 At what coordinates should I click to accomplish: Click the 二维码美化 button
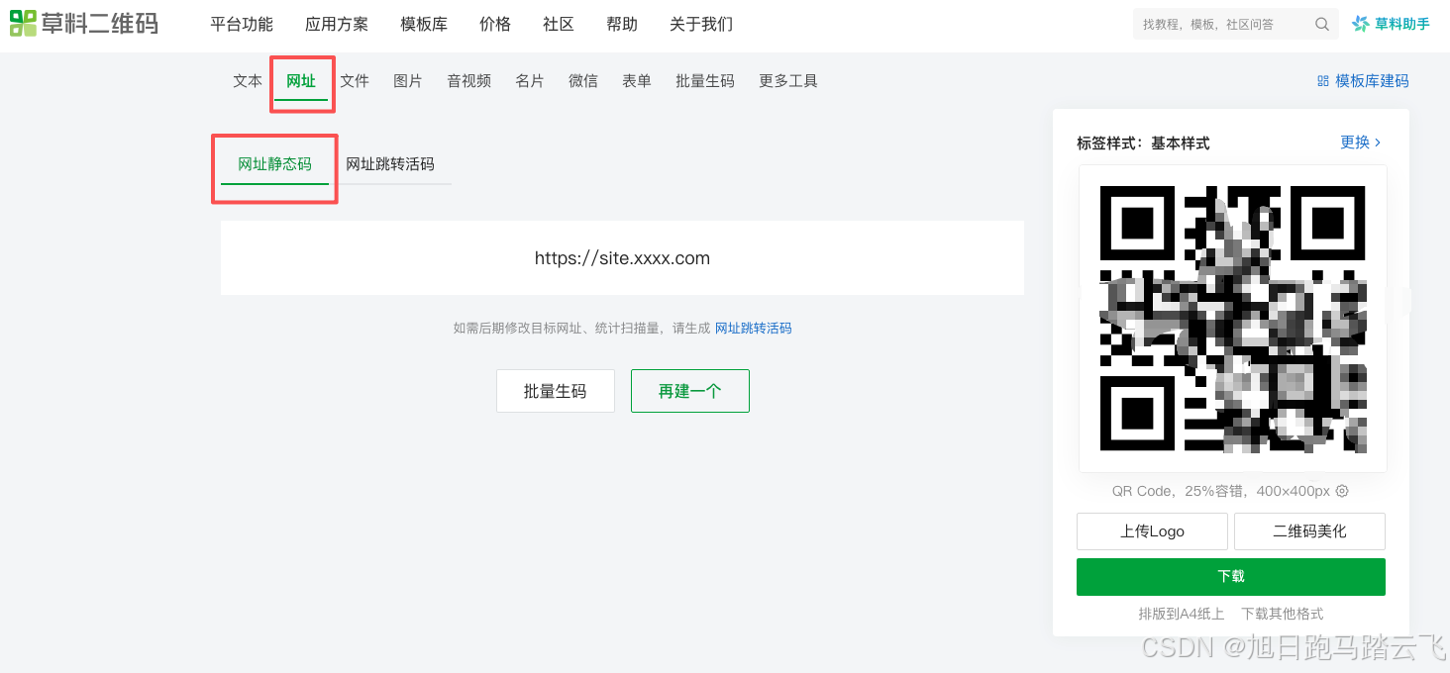[x=1309, y=531]
